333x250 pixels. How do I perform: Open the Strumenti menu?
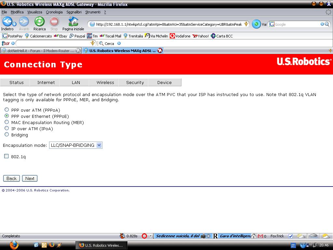tap(93, 12)
